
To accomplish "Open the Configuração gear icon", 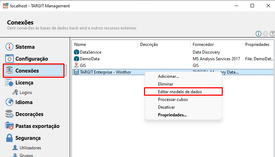I will [9, 59].
